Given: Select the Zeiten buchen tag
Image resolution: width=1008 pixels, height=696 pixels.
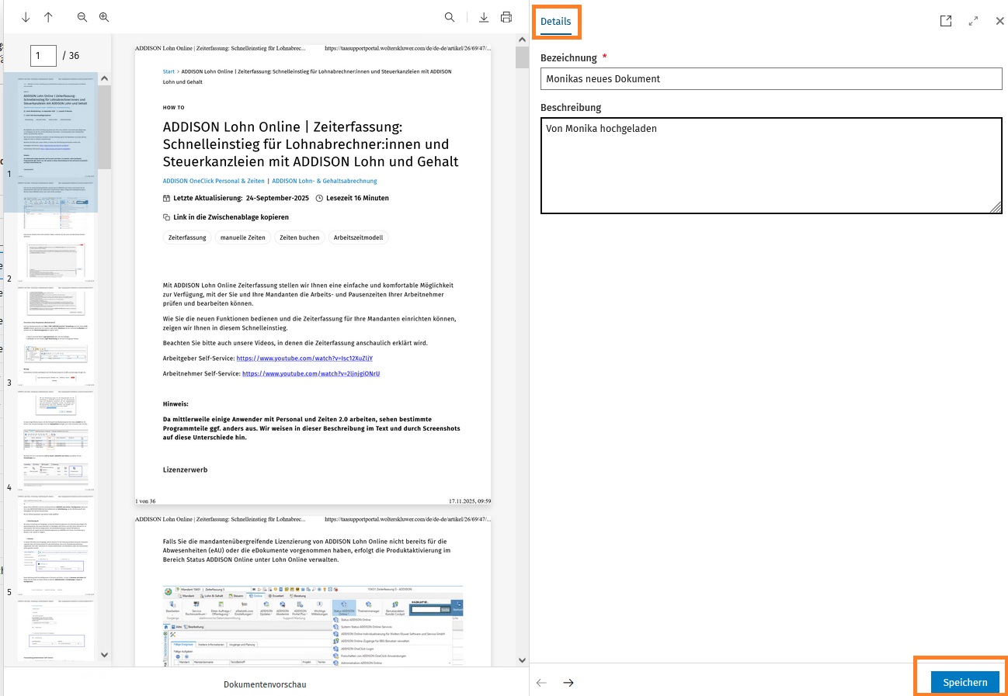Looking at the screenshot, I should (299, 237).
